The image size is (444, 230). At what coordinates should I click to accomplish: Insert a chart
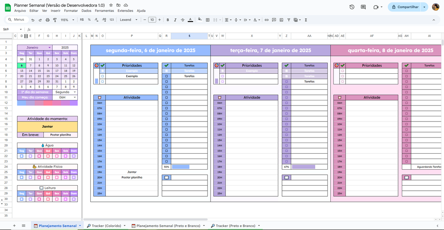(282, 20)
